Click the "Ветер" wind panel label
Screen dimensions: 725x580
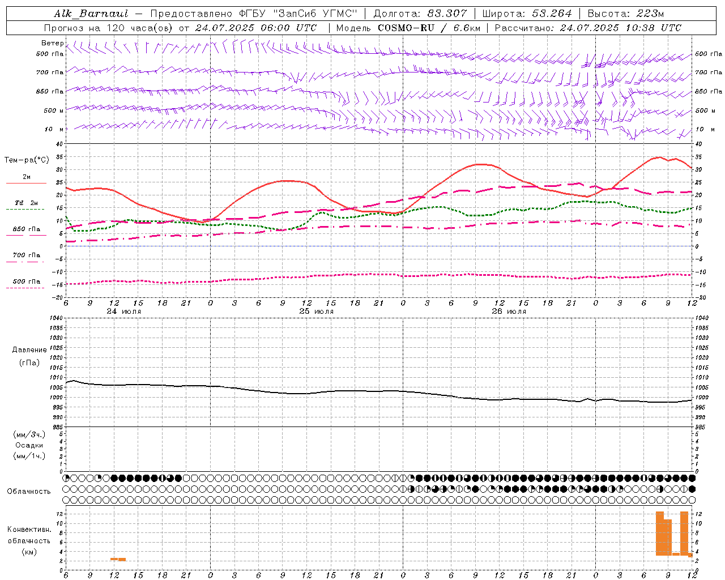(x=52, y=43)
